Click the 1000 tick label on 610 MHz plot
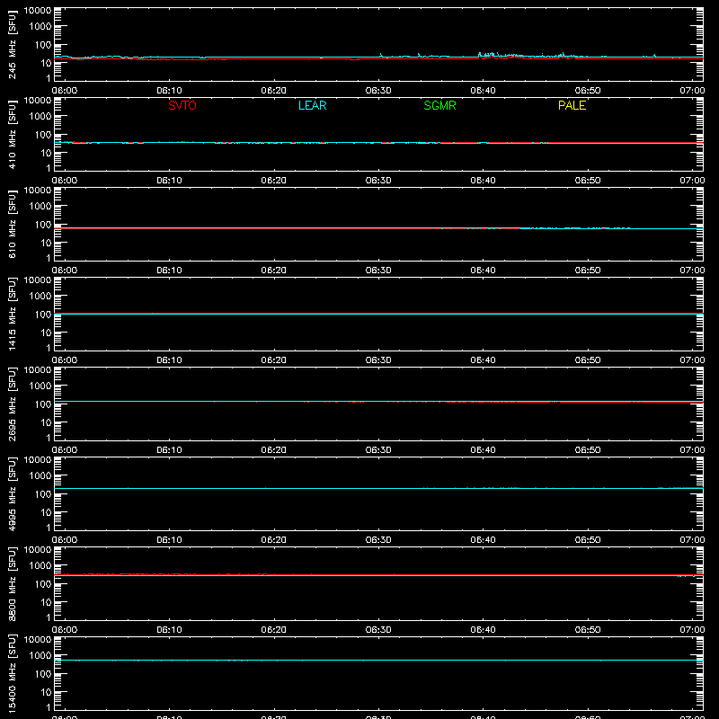The width and height of the screenshot is (719, 719). click(x=40, y=206)
